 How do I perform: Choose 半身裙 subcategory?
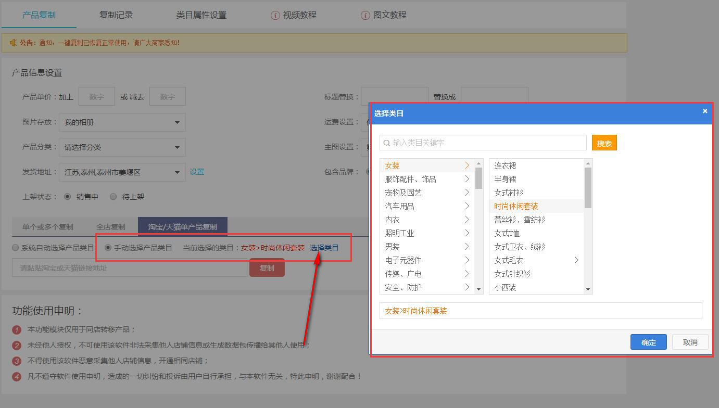[537, 179]
